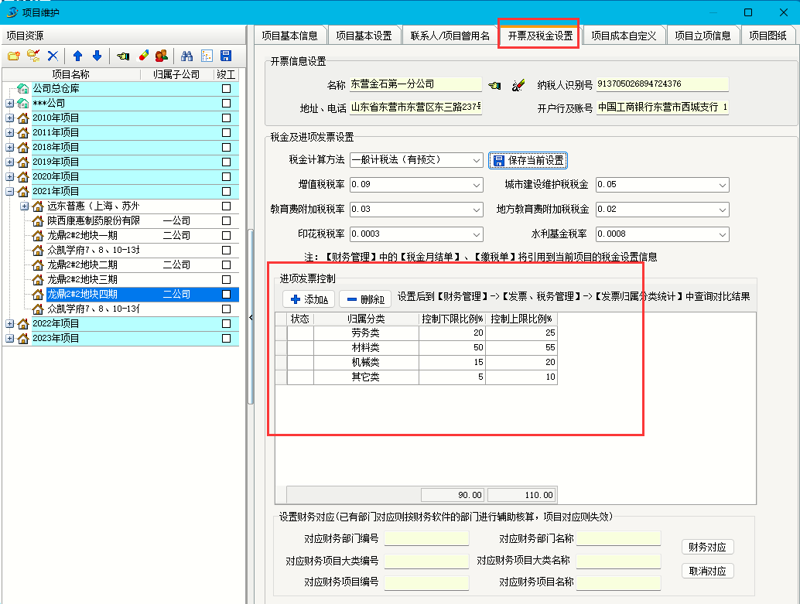Click the 保存当前设置 button
This screenshot has height=604, width=800.
tap(528, 160)
